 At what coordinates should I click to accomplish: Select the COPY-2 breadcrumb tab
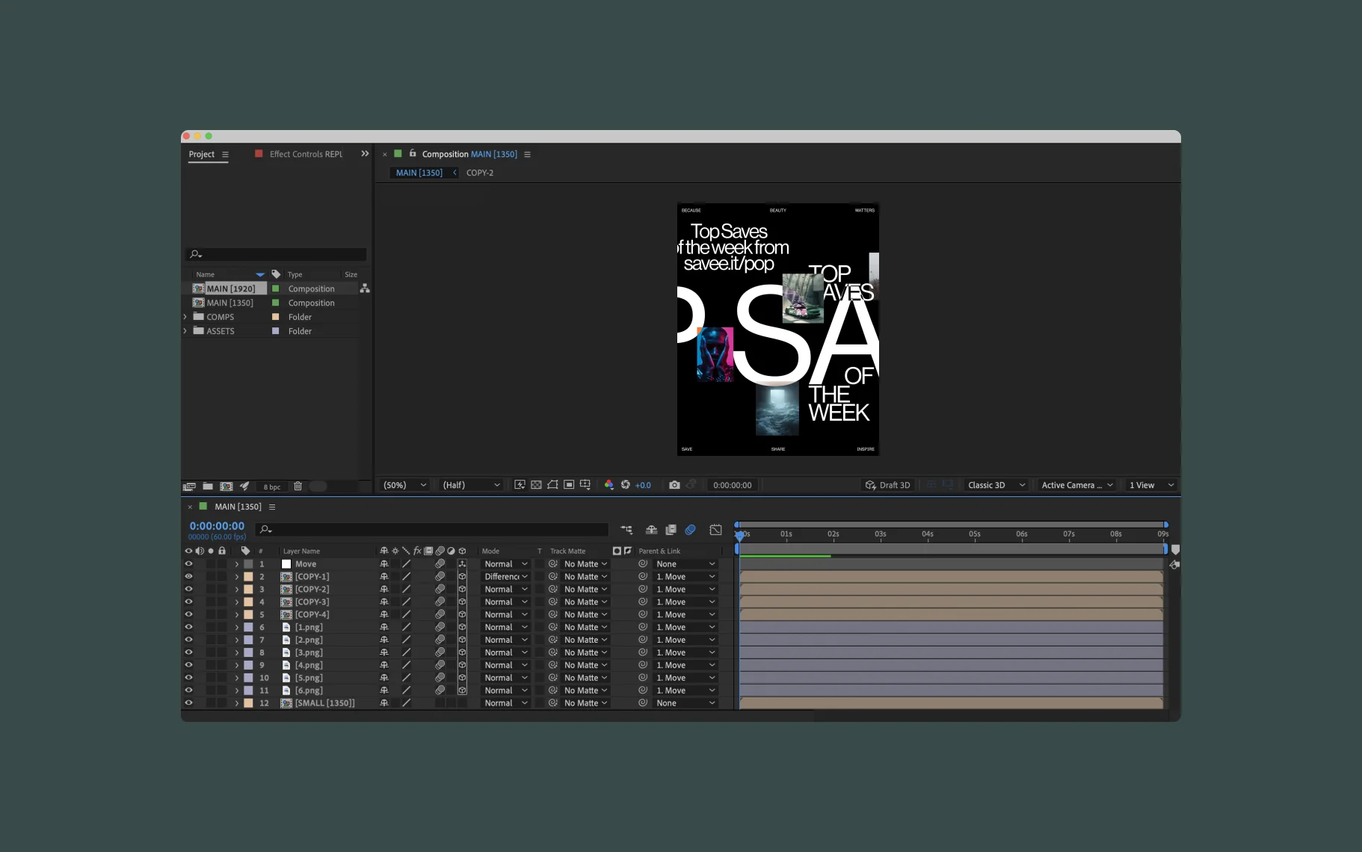pyautogui.click(x=479, y=173)
